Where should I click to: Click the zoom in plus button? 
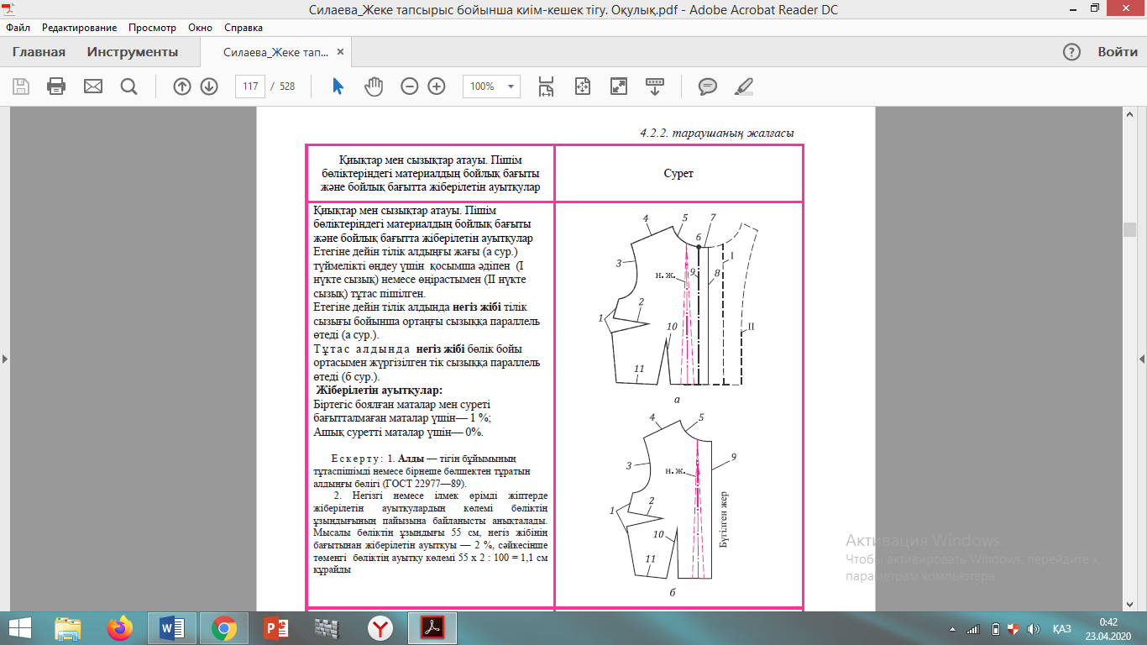(437, 87)
